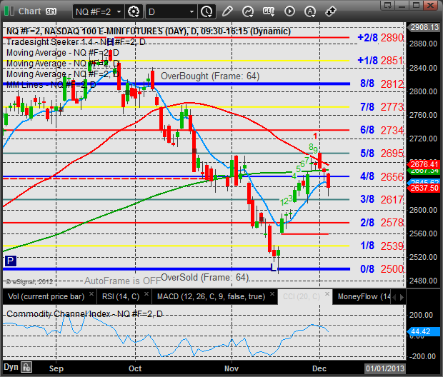Image resolution: width=443 pixels, height=377 pixels.
Task: Click the Commodity Channel Index label
Action: coord(84,314)
